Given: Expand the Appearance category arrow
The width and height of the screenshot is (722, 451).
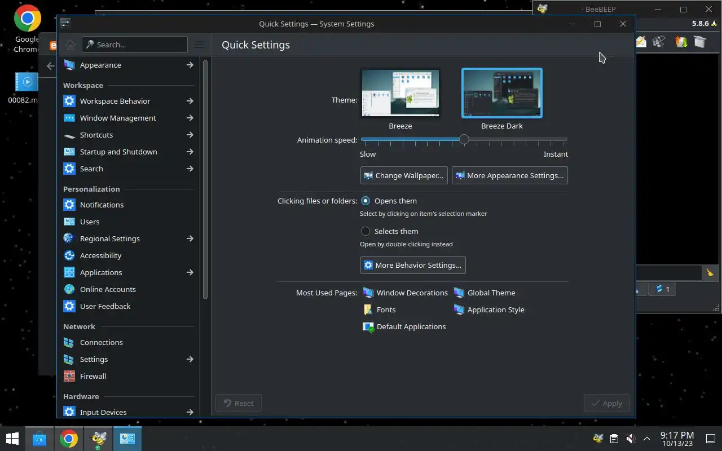Looking at the screenshot, I should pos(190,65).
